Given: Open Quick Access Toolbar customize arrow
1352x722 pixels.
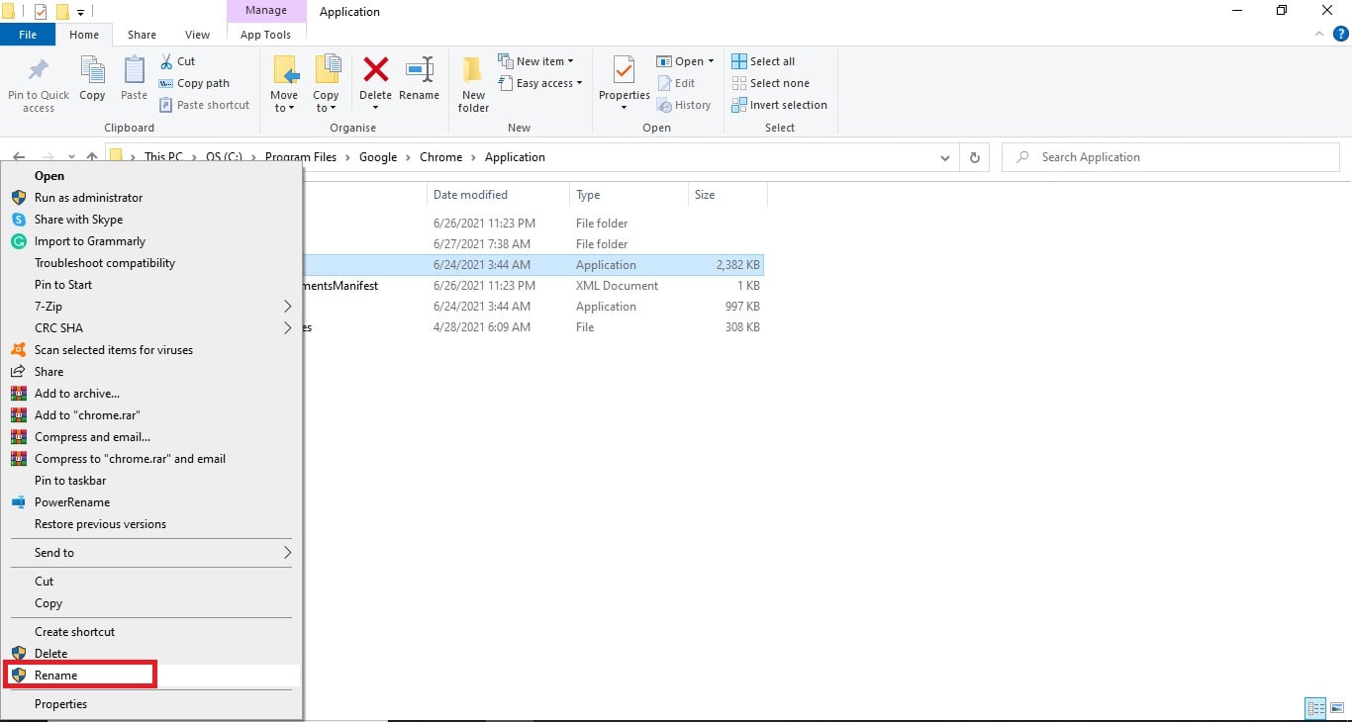Looking at the screenshot, I should point(80,12).
